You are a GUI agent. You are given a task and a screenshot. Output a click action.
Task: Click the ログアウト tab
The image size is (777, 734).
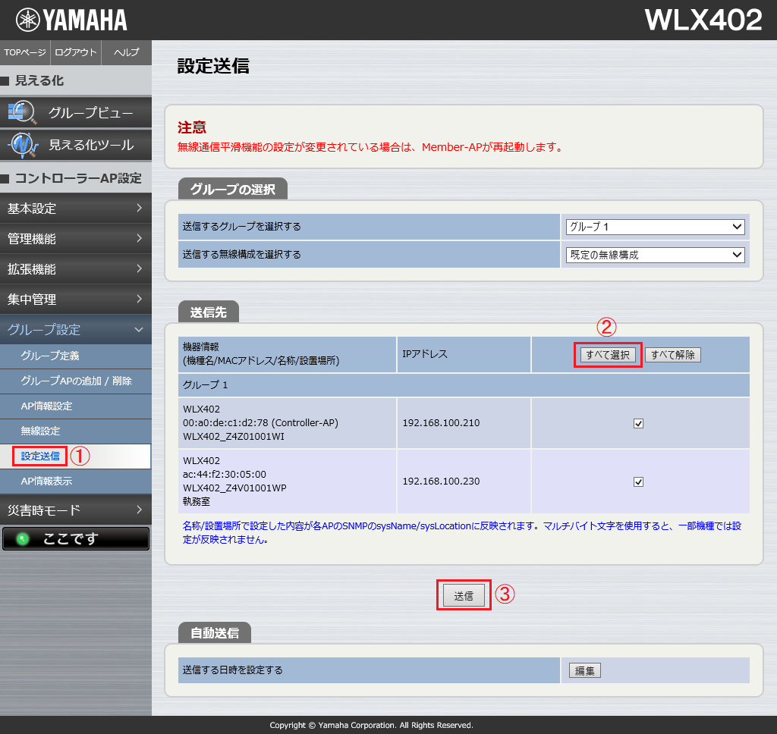point(76,52)
